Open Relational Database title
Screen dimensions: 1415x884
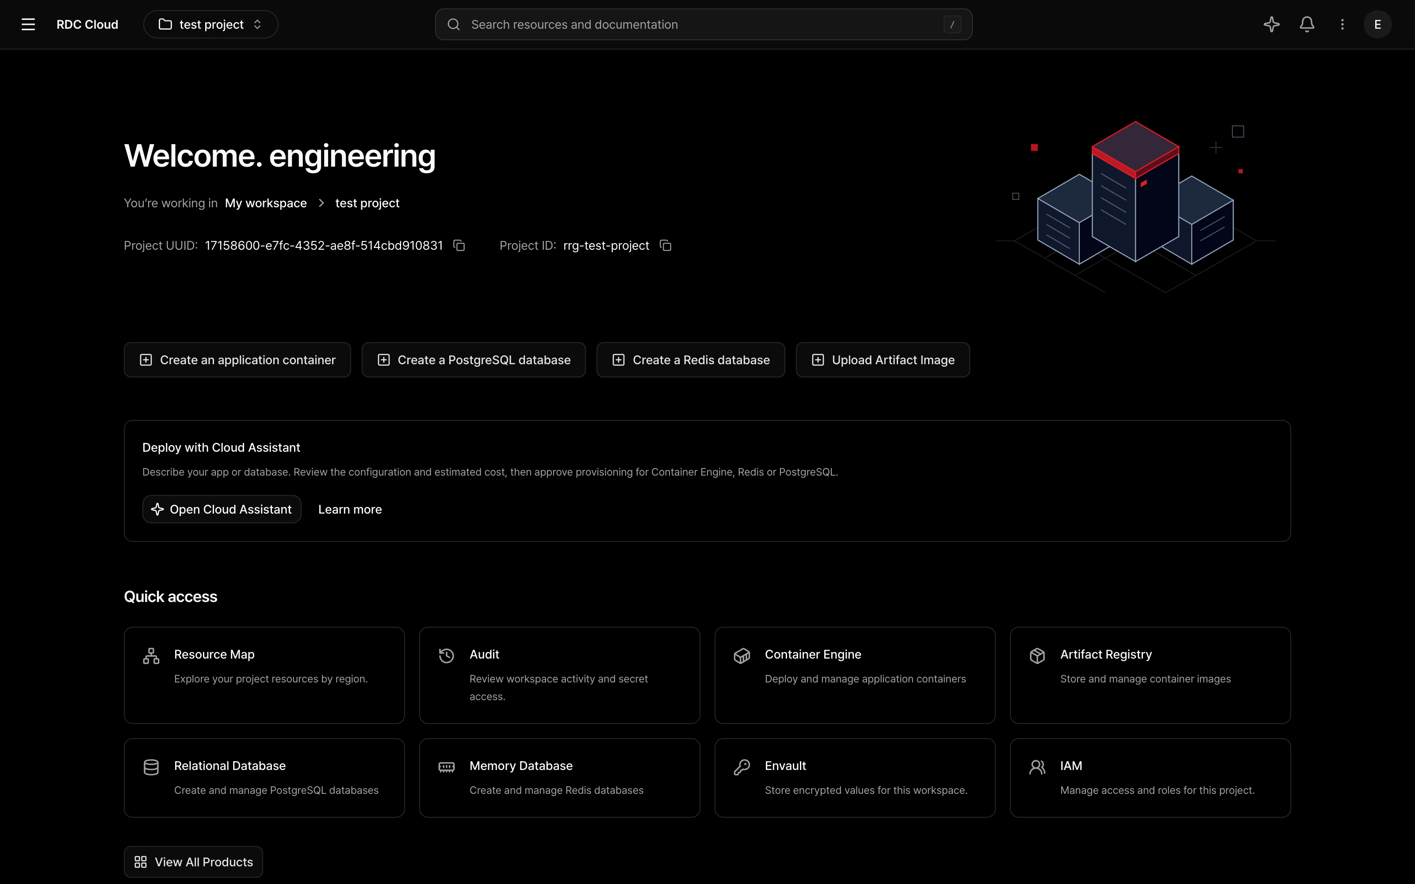(x=230, y=766)
